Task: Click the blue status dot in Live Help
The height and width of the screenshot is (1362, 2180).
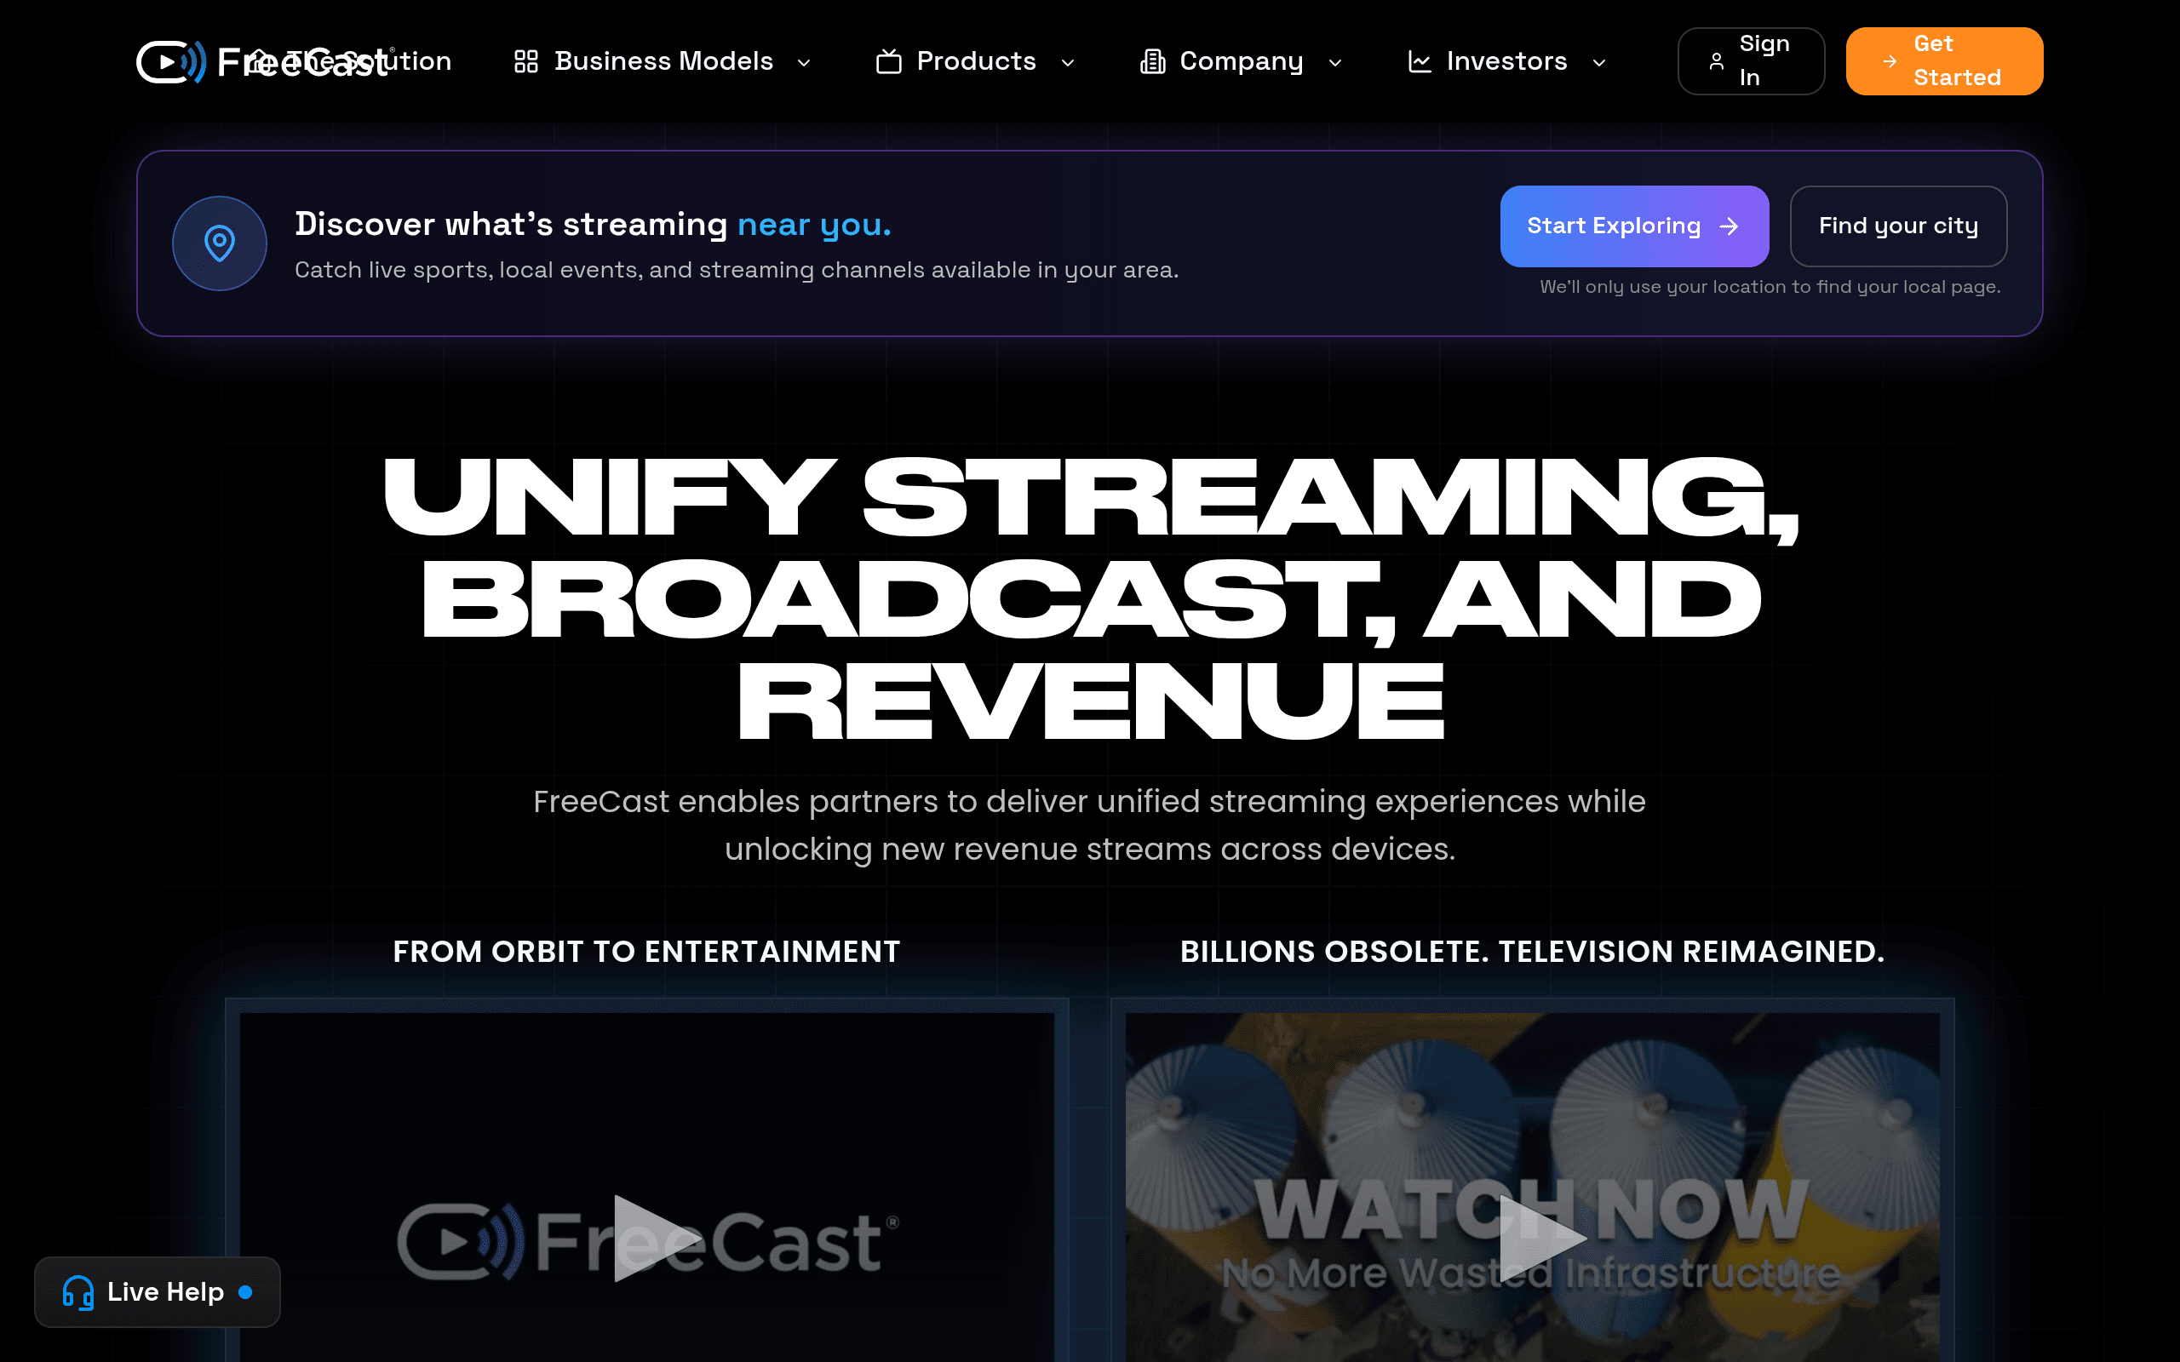Action: point(245,1291)
